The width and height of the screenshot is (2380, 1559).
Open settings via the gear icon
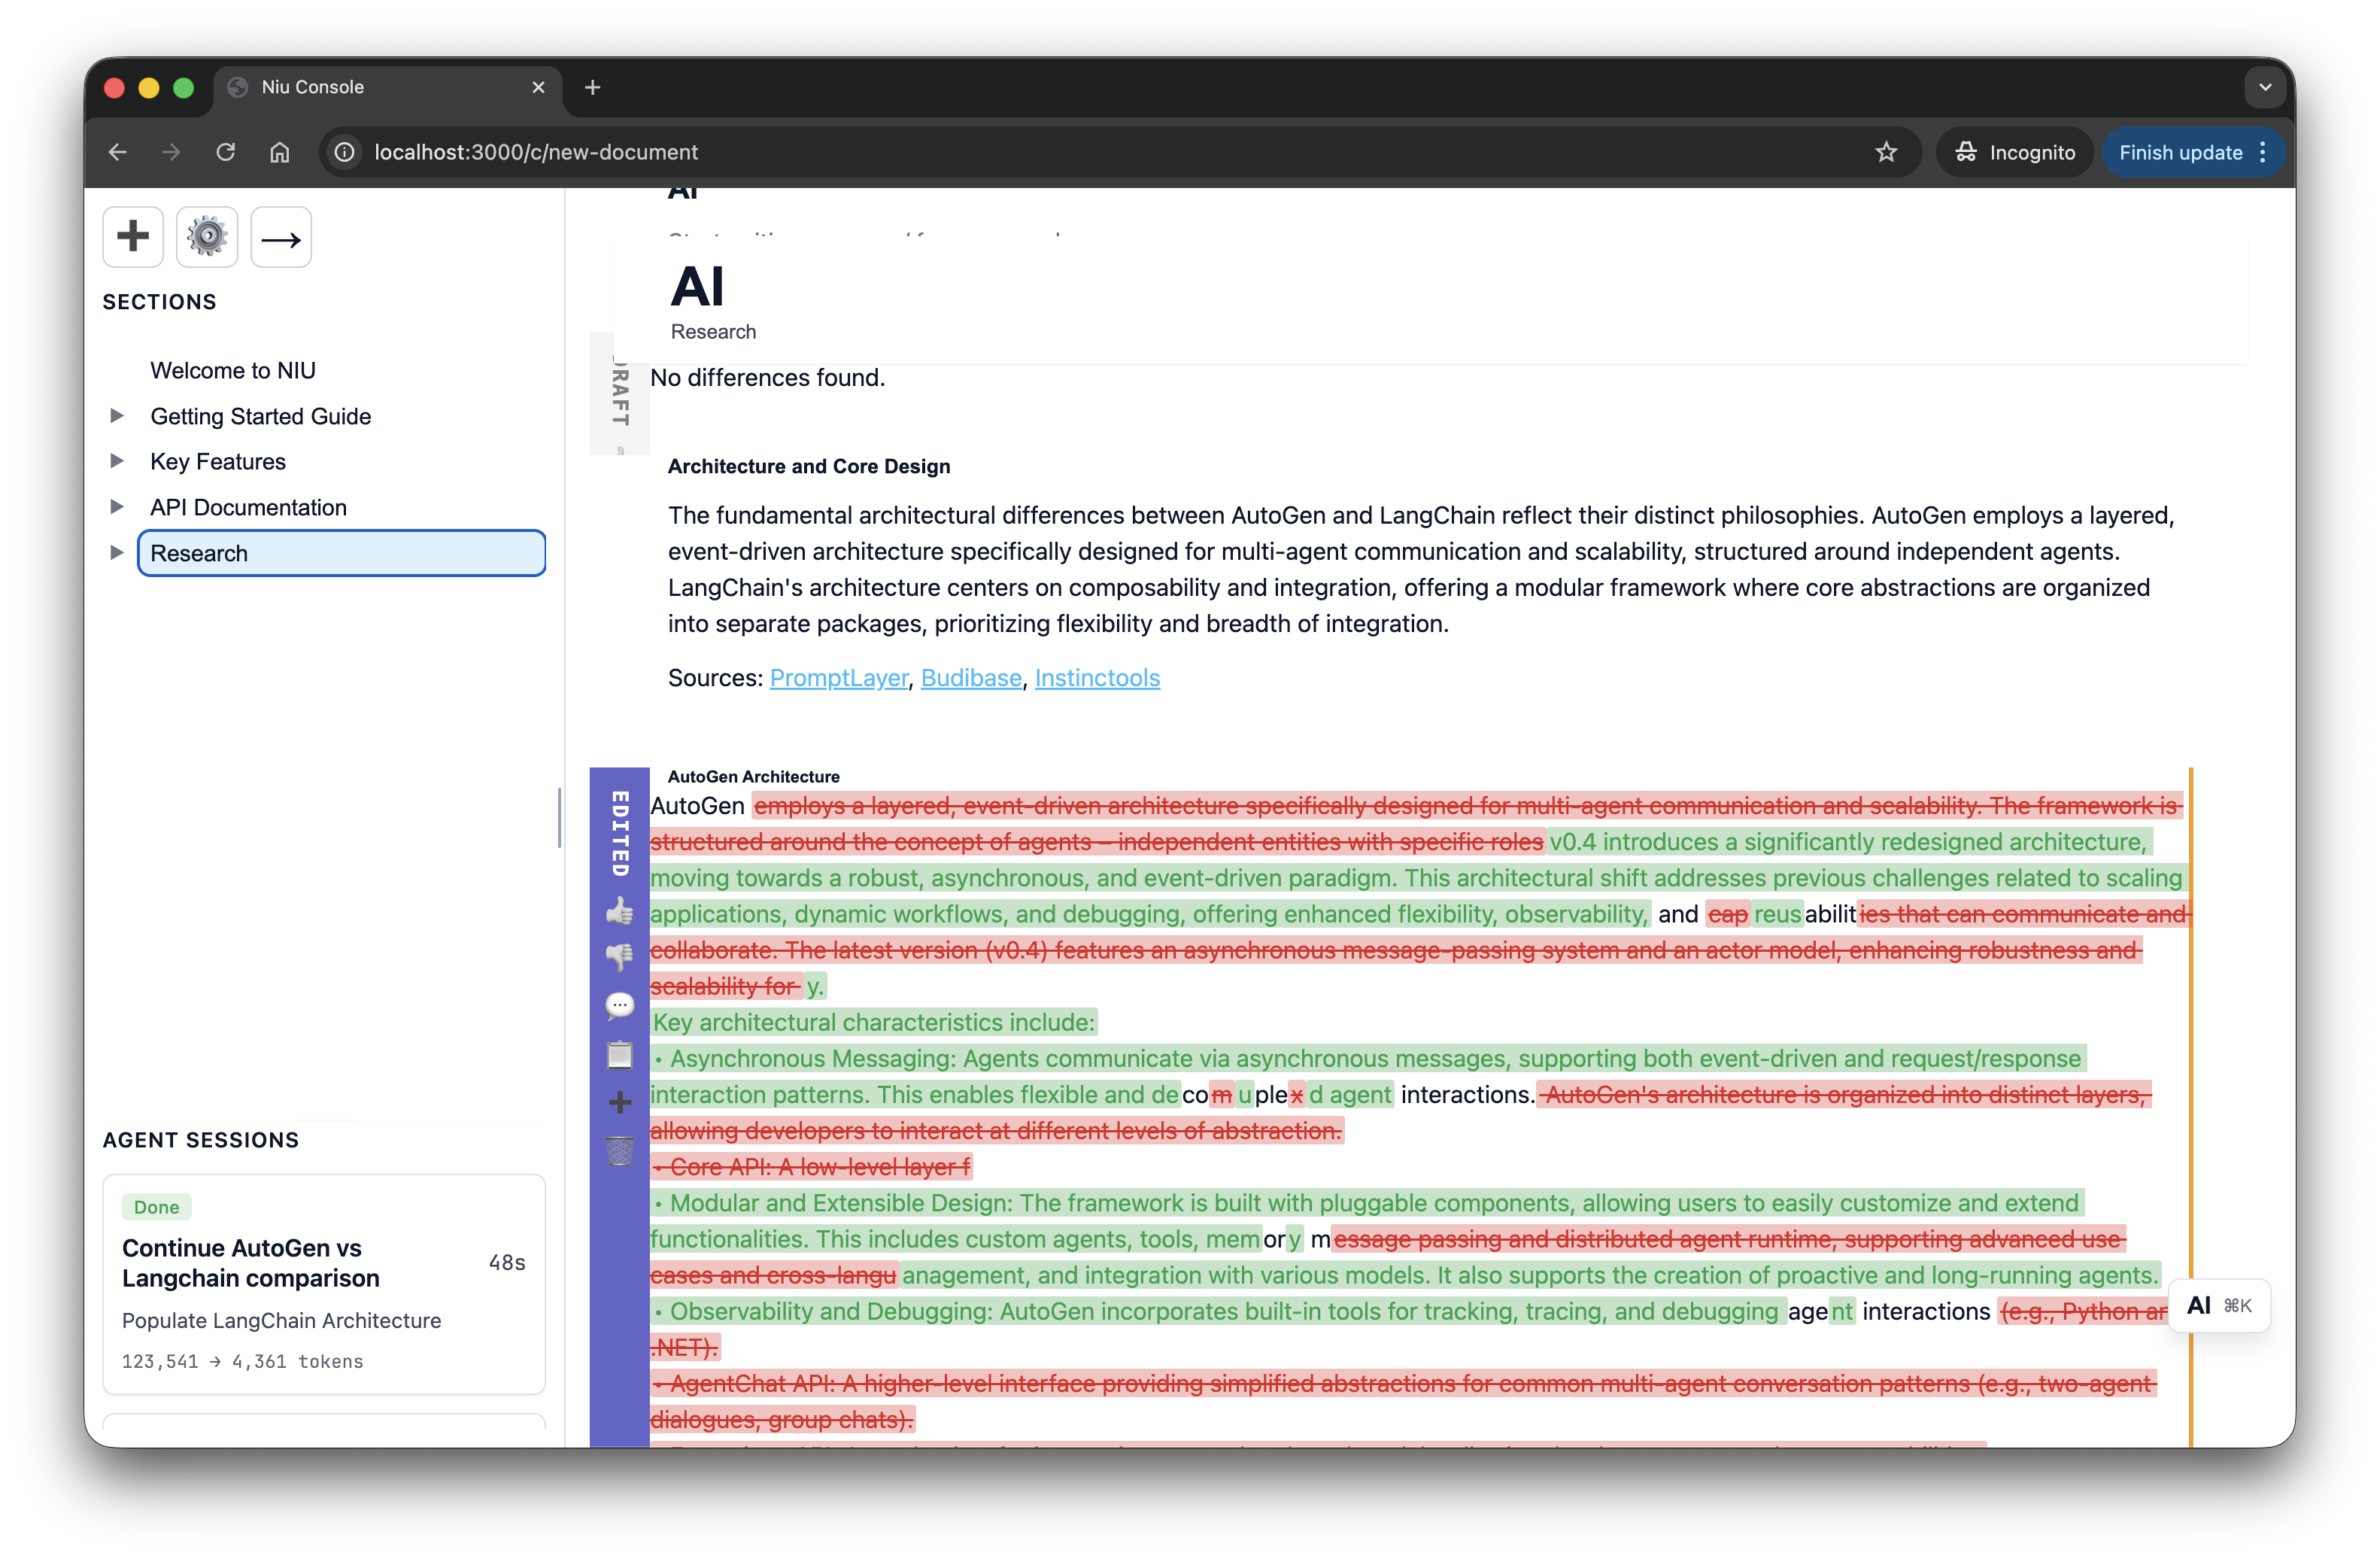(207, 237)
